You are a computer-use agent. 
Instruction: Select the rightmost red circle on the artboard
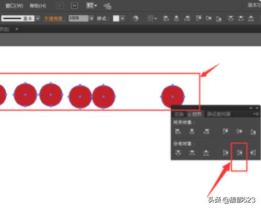[173, 96]
